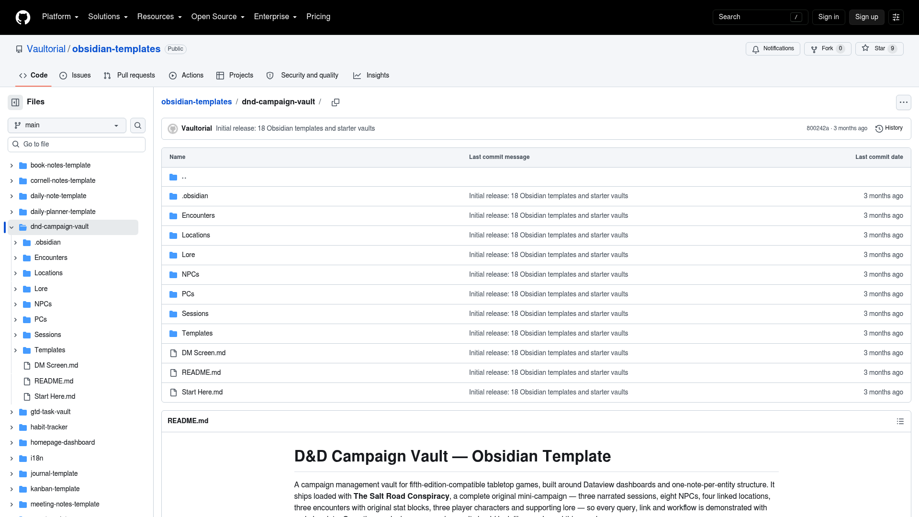Expand the i18n folder chevron

point(11,459)
